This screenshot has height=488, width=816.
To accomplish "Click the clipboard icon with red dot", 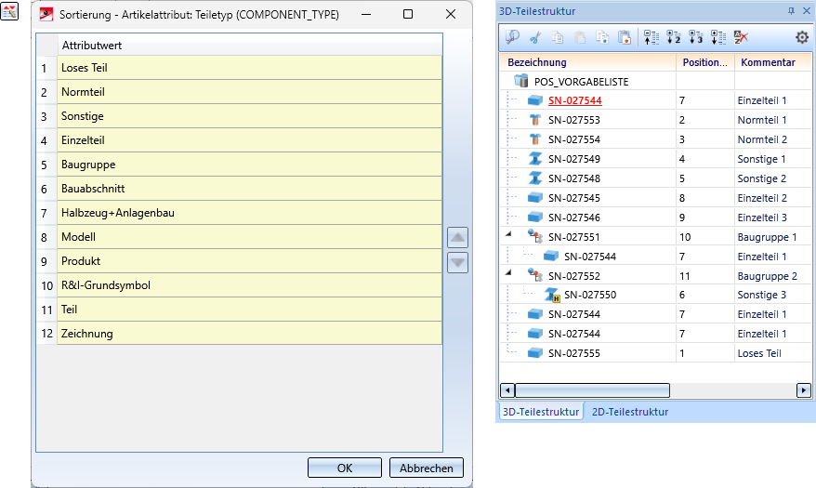I will [x=625, y=37].
